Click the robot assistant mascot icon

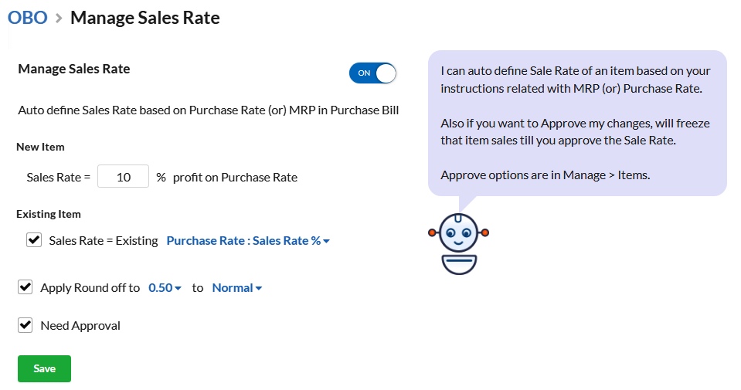tap(458, 243)
